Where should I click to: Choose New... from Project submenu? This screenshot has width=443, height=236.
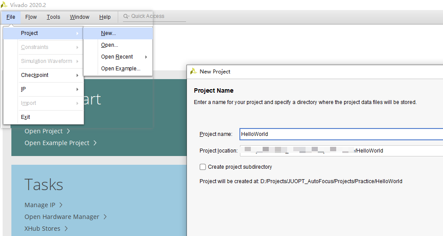pyautogui.click(x=118, y=33)
